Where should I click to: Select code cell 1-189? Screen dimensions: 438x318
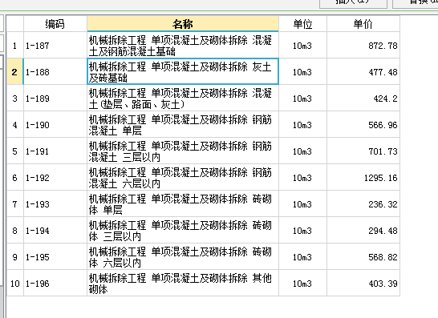coord(55,99)
